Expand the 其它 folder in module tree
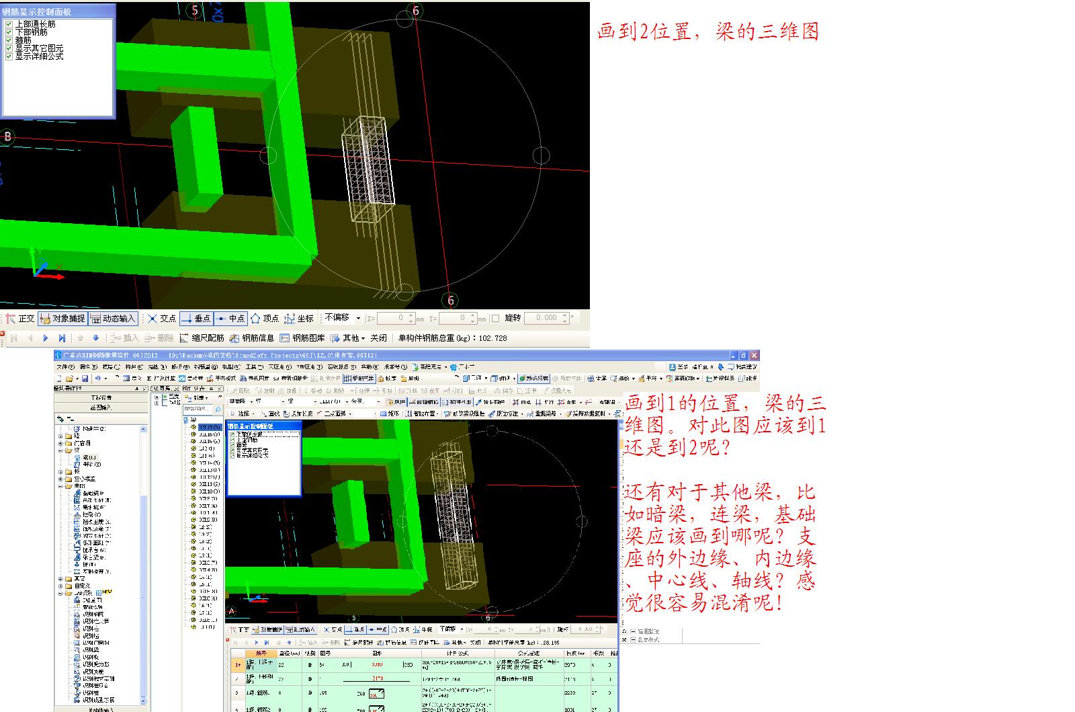 (60, 578)
